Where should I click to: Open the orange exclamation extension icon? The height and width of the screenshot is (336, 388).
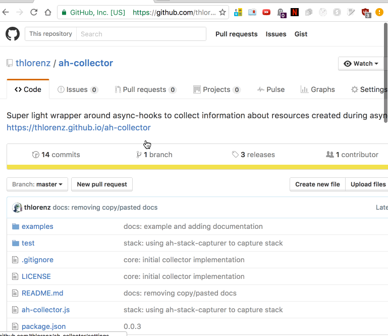pos(379,12)
